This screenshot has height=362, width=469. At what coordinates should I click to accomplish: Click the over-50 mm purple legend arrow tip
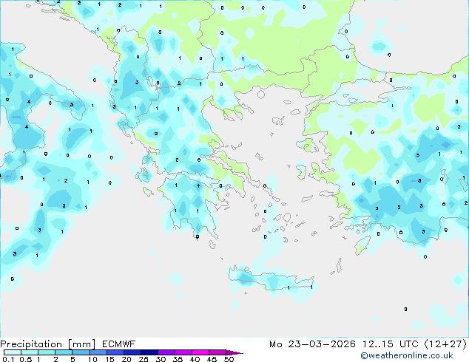(x=234, y=352)
